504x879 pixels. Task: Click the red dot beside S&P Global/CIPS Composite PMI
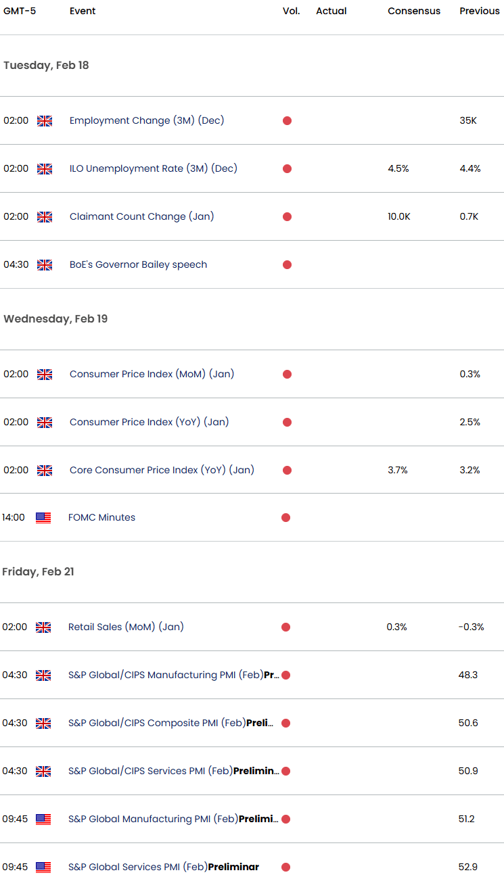tap(285, 723)
